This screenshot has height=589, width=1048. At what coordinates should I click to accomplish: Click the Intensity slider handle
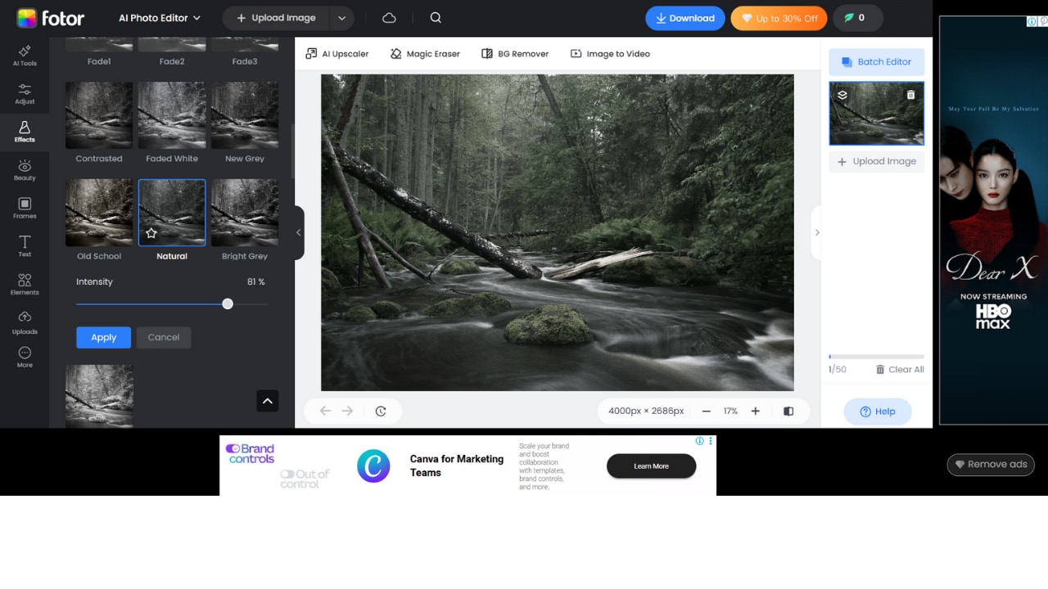click(x=228, y=304)
